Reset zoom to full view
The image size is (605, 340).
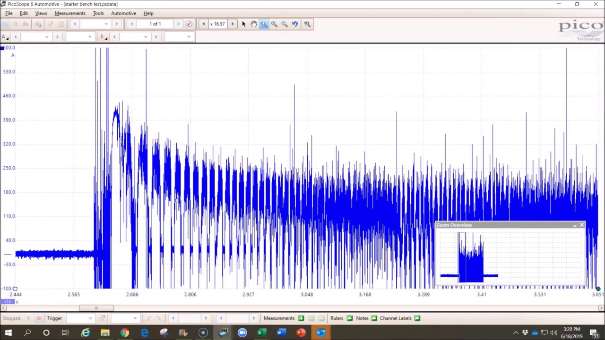click(307, 24)
